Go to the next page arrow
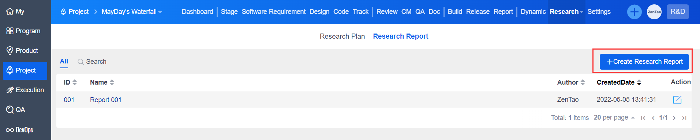This screenshot has width=700, height=140. point(674,118)
